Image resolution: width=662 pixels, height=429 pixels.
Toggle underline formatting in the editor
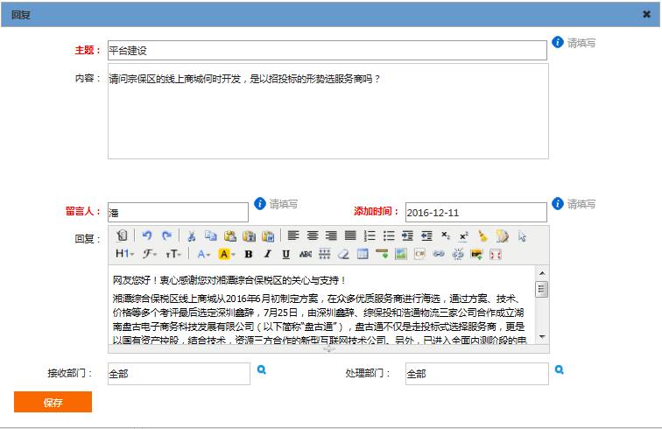click(286, 254)
